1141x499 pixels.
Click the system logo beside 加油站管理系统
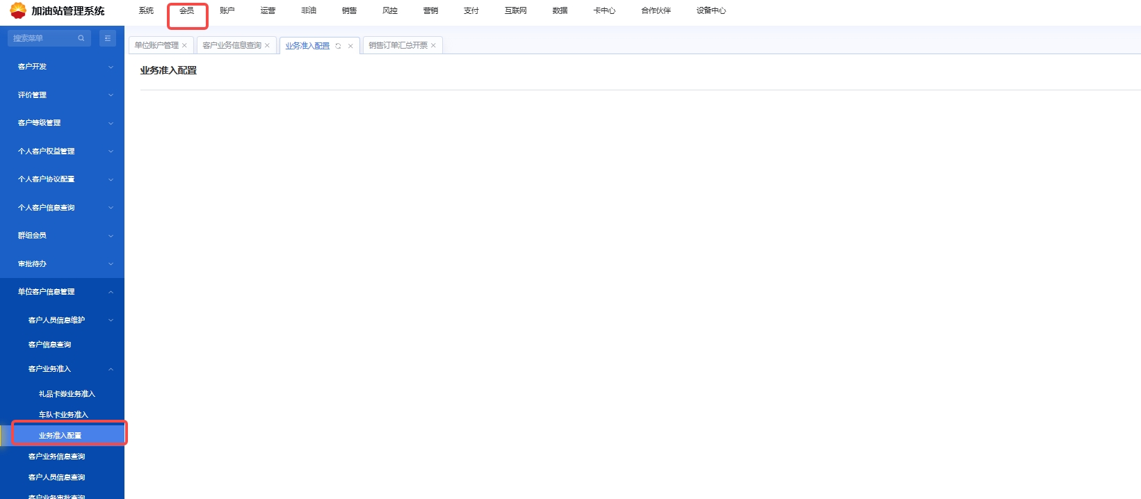pyautogui.click(x=18, y=10)
